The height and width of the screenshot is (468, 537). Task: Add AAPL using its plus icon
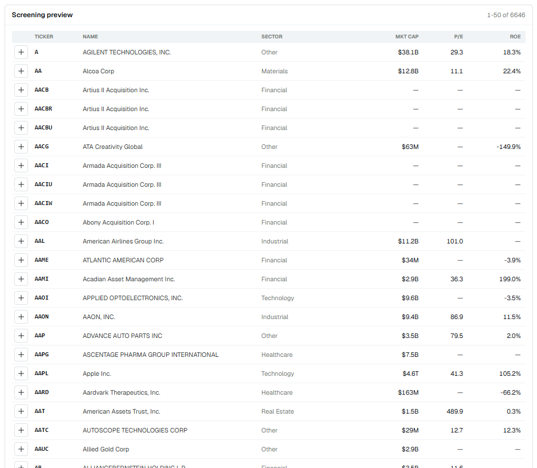[x=21, y=373]
